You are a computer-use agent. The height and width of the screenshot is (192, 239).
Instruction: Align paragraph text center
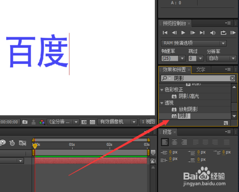point(174,142)
